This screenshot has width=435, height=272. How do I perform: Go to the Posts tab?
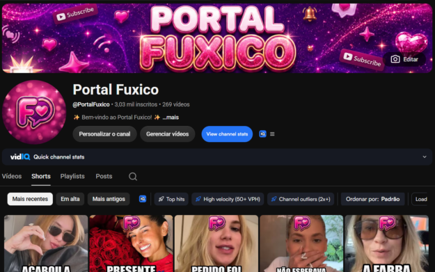[104, 176]
